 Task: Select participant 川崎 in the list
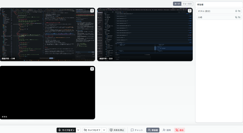[219, 17]
